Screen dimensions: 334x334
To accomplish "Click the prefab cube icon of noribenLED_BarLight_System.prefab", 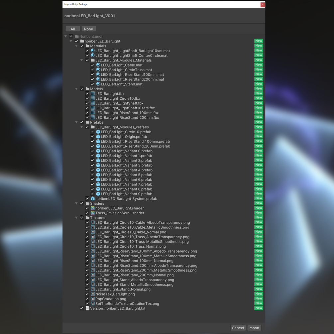I will 93,198.
